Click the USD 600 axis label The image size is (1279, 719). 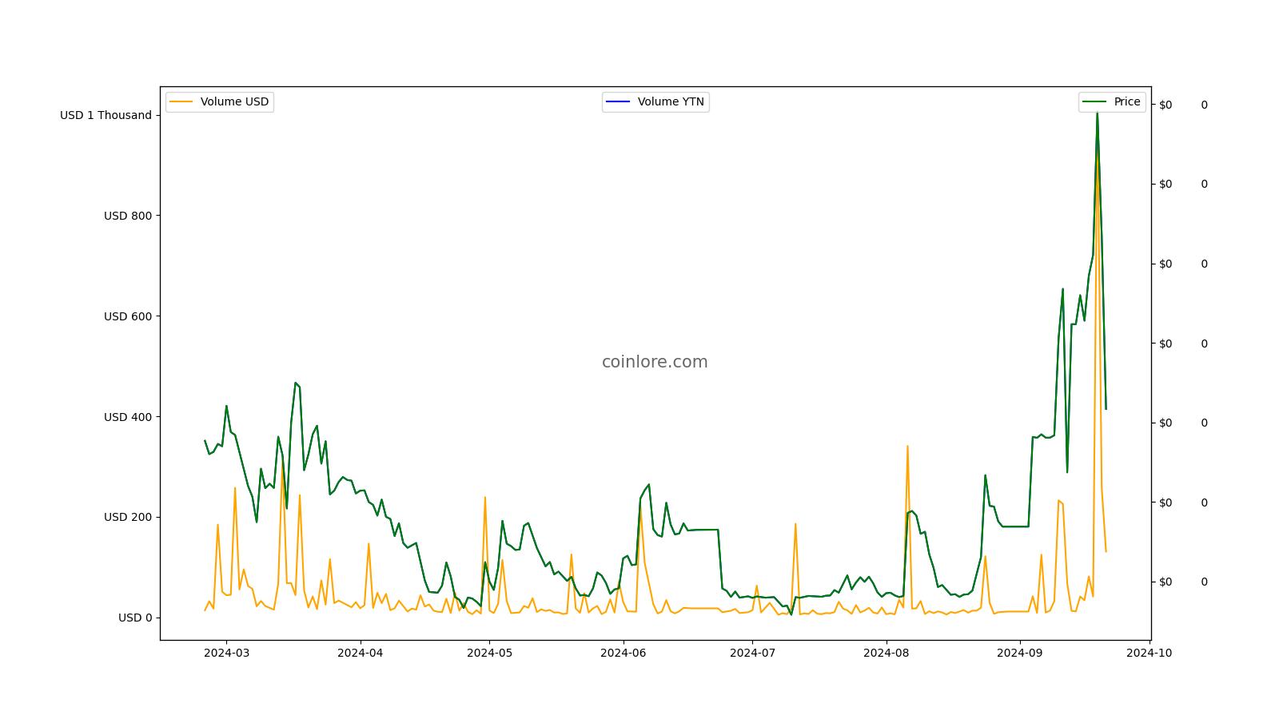point(128,316)
